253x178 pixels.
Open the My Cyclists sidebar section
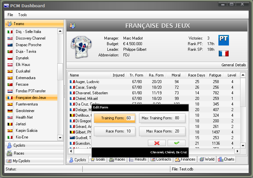34,161
